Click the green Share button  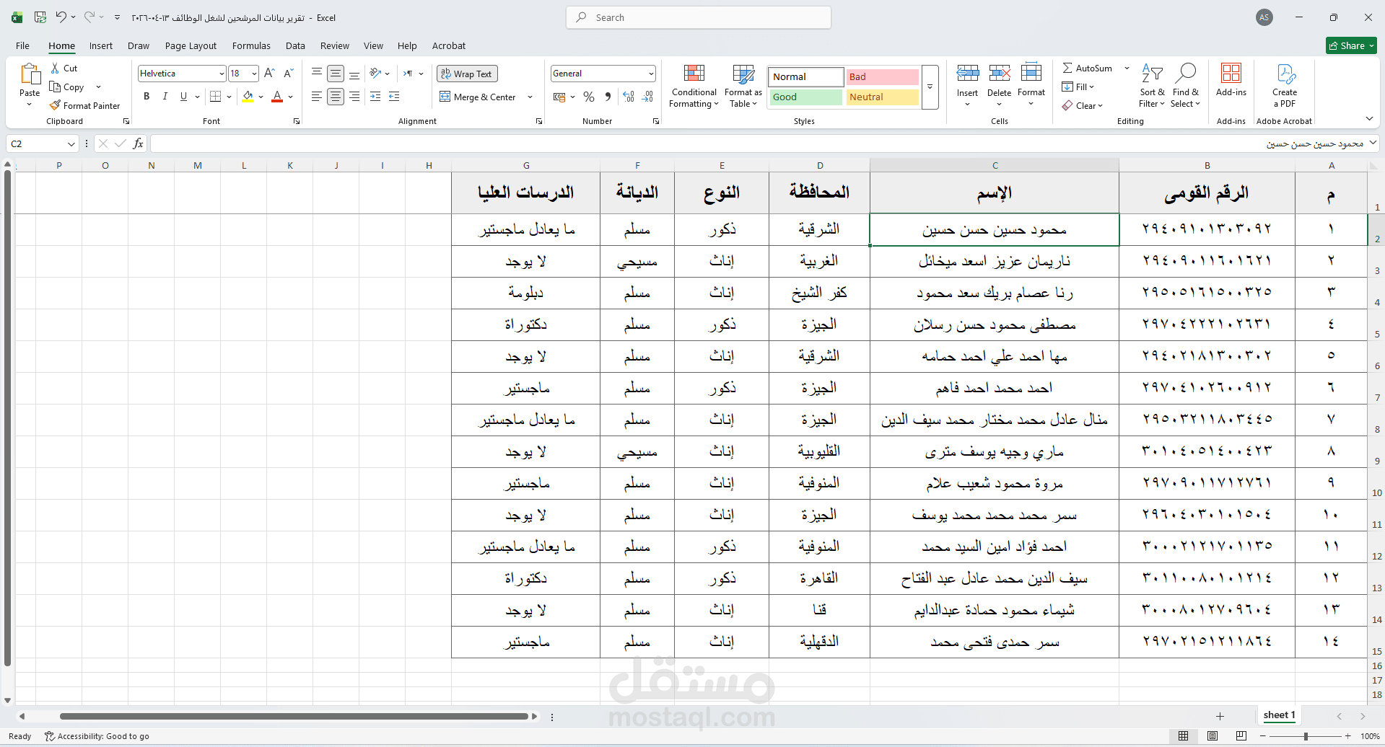(1351, 45)
